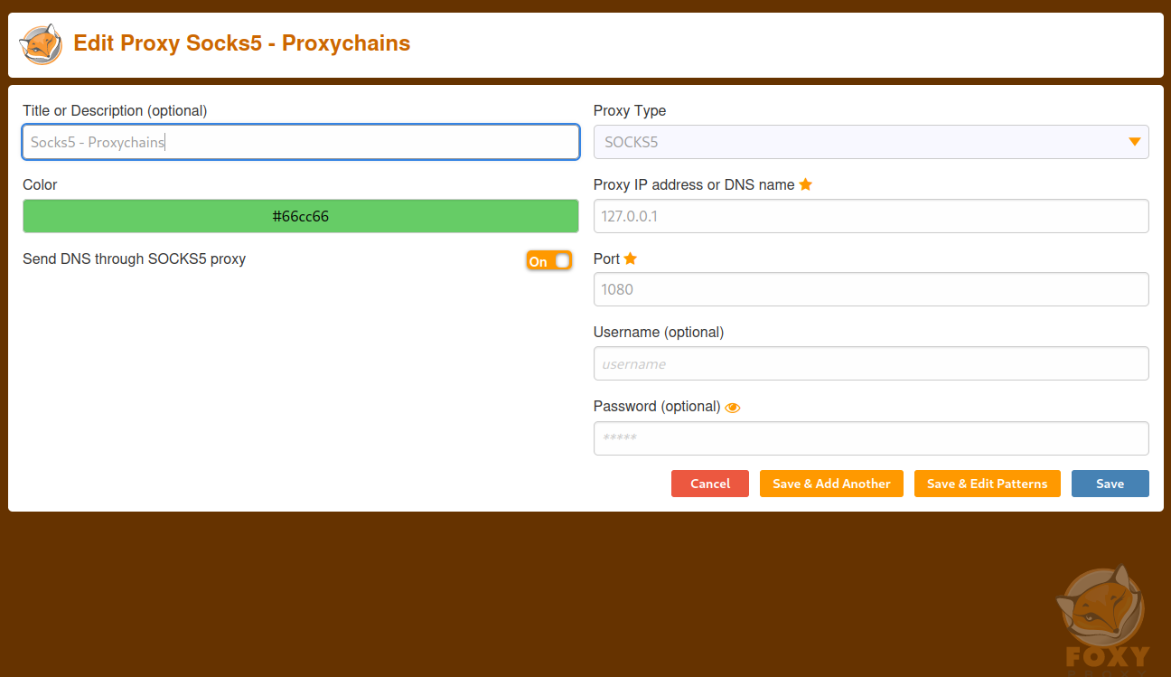Click the password input field
The height and width of the screenshot is (677, 1171).
[x=870, y=438]
